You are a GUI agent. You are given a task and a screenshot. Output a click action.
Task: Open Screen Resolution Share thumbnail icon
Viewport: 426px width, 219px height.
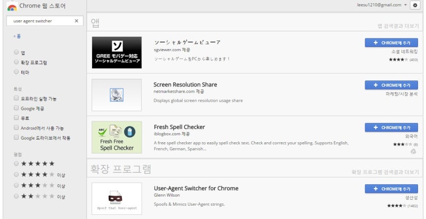[x=117, y=95]
